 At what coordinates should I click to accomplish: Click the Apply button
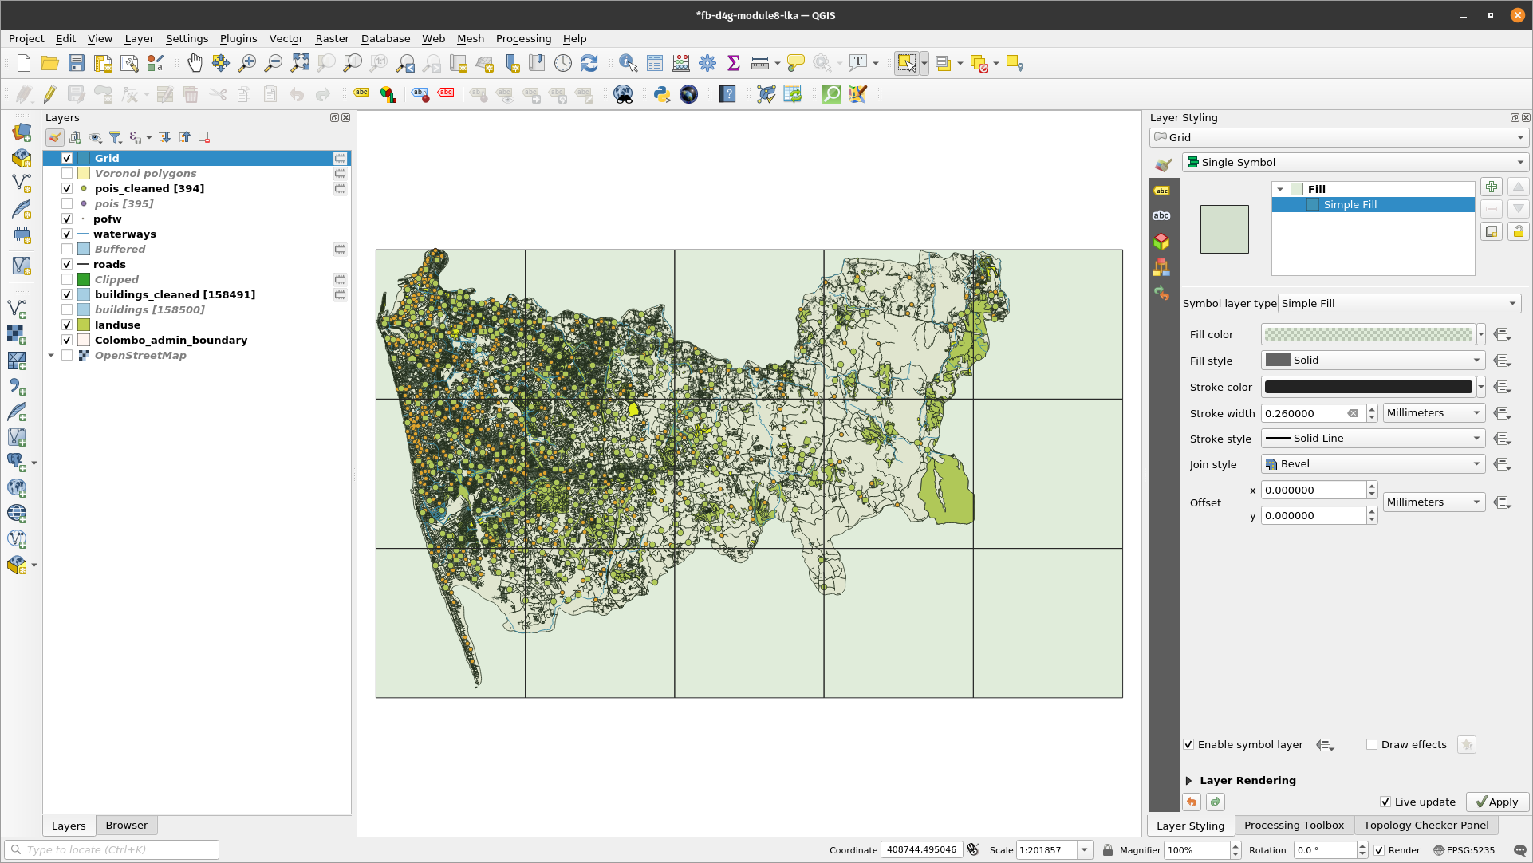(1497, 802)
